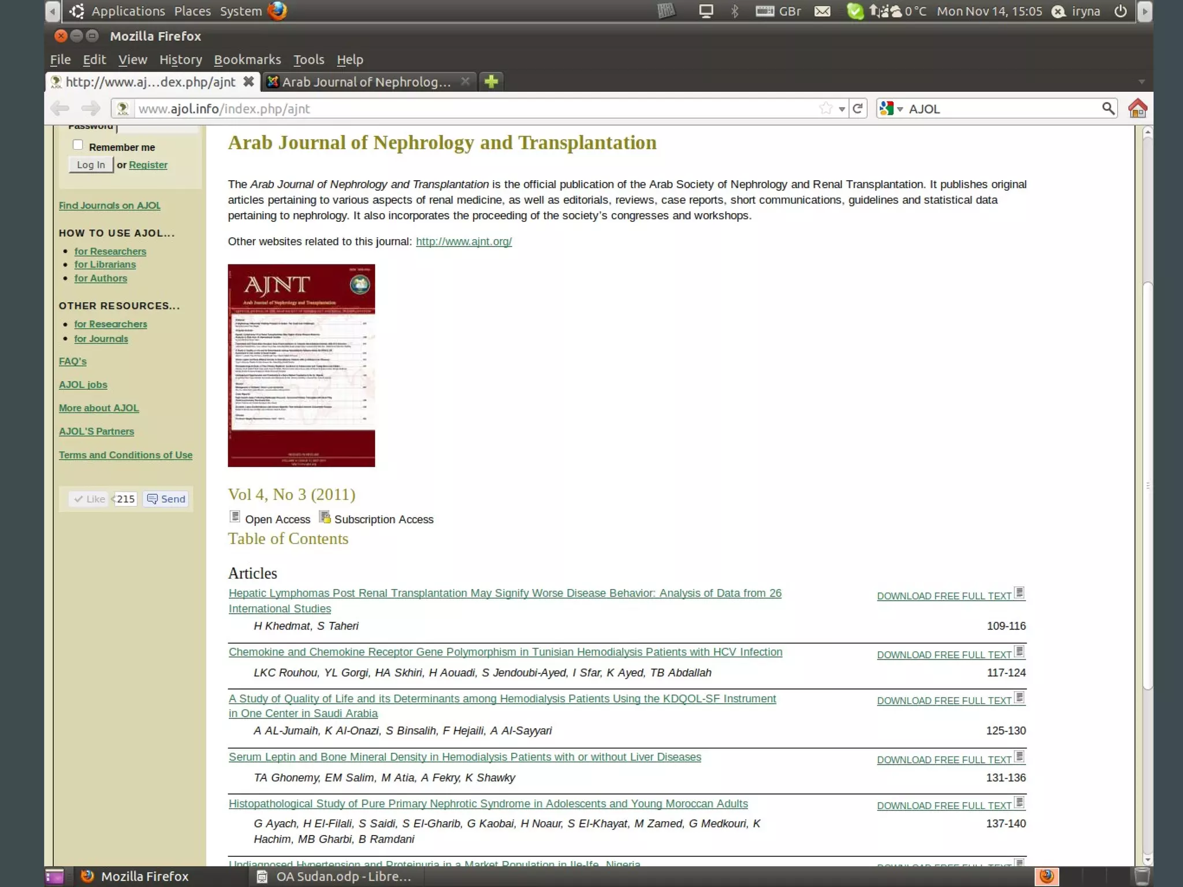Image resolution: width=1183 pixels, height=887 pixels.
Task: Click the back navigation arrow
Action: 60,109
